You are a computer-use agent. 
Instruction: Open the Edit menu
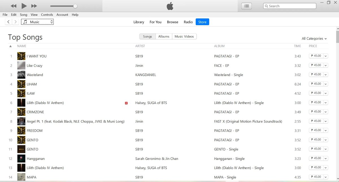pyautogui.click(x=14, y=15)
